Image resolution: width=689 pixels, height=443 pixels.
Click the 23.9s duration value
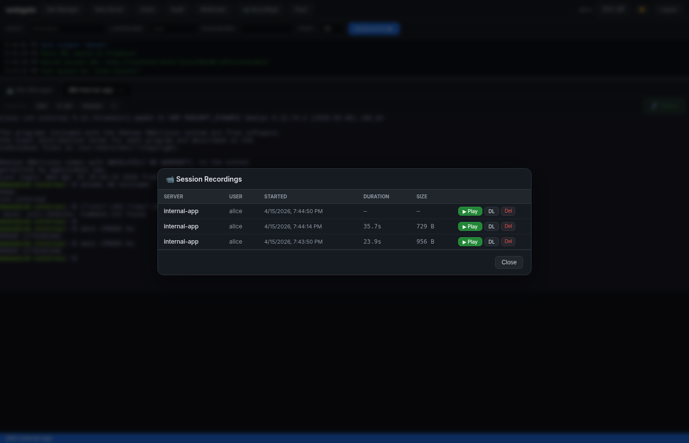372,242
